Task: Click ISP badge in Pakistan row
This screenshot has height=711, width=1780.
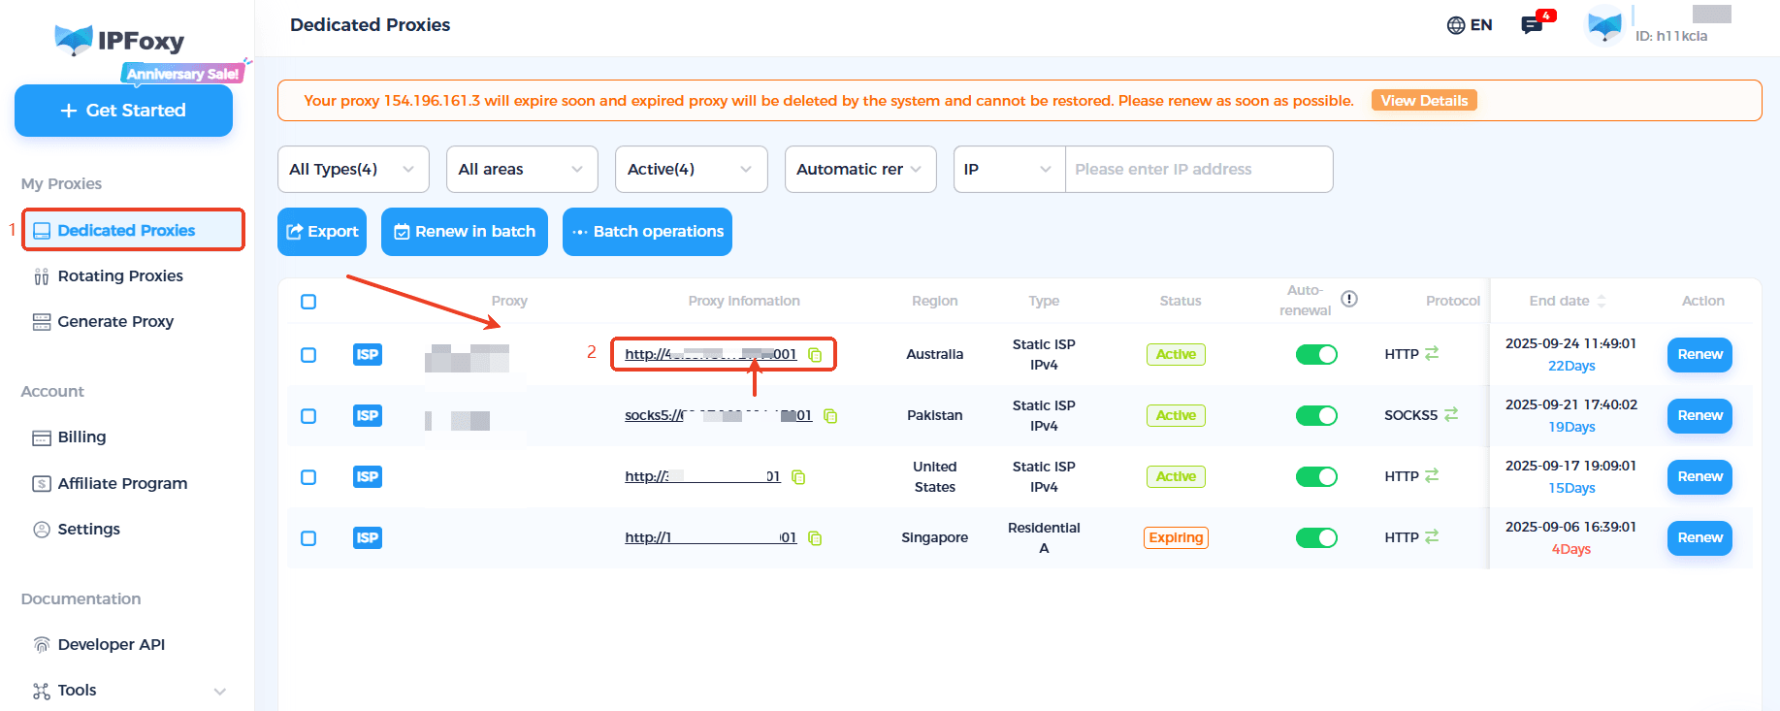Action: [368, 416]
